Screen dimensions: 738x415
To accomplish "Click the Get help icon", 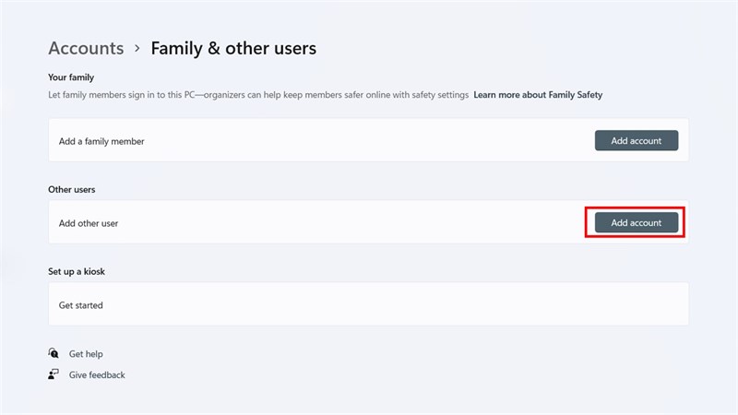I will pyautogui.click(x=54, y=354).
